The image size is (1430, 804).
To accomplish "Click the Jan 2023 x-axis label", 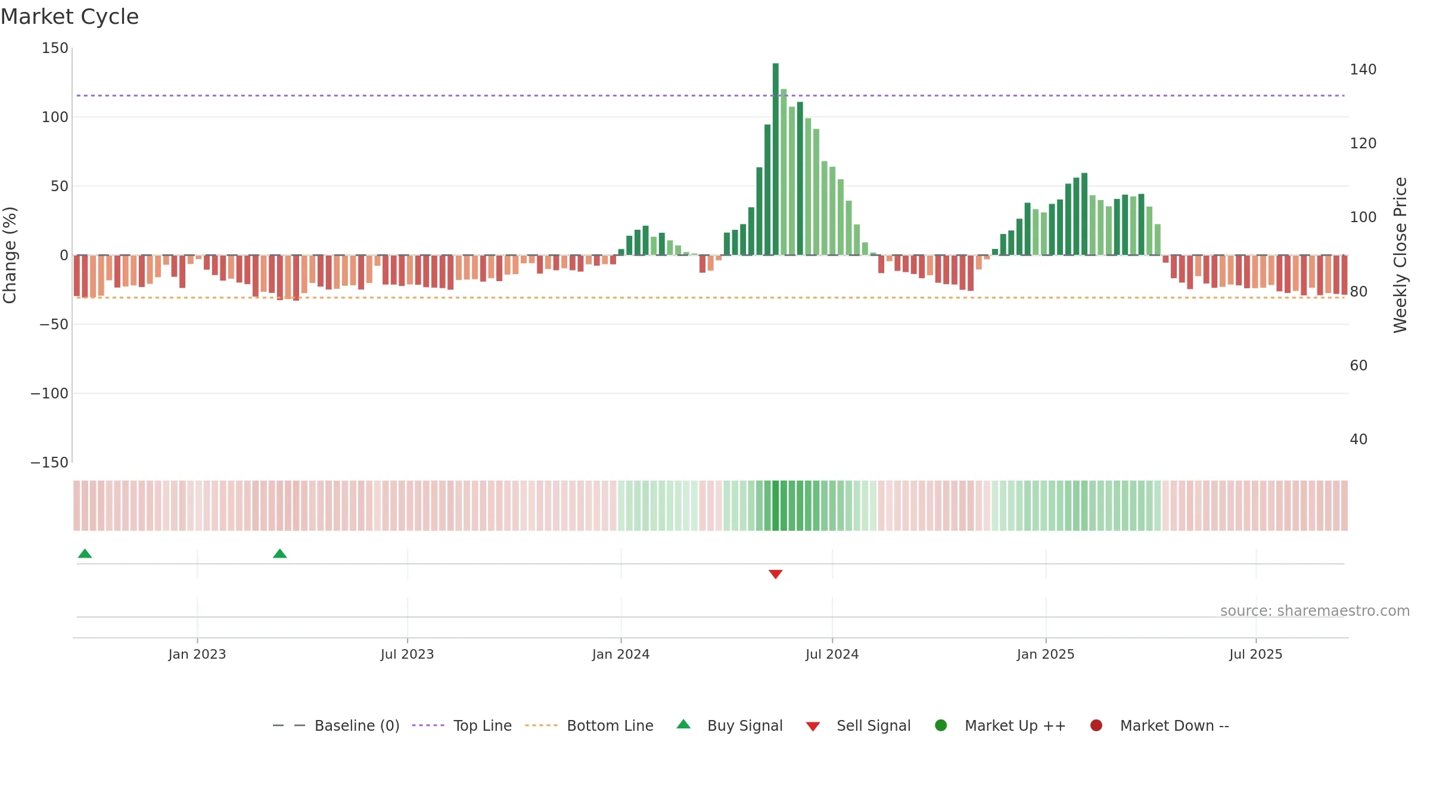I will coord(197,655).
